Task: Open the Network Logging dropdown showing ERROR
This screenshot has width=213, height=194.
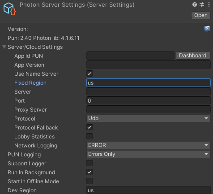Action: [149, 145]
